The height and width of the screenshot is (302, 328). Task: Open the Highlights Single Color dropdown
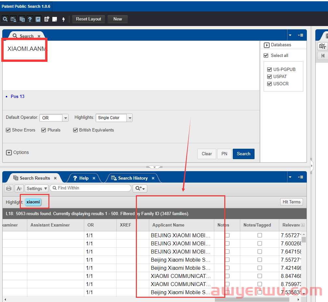(x=129, y=118)
